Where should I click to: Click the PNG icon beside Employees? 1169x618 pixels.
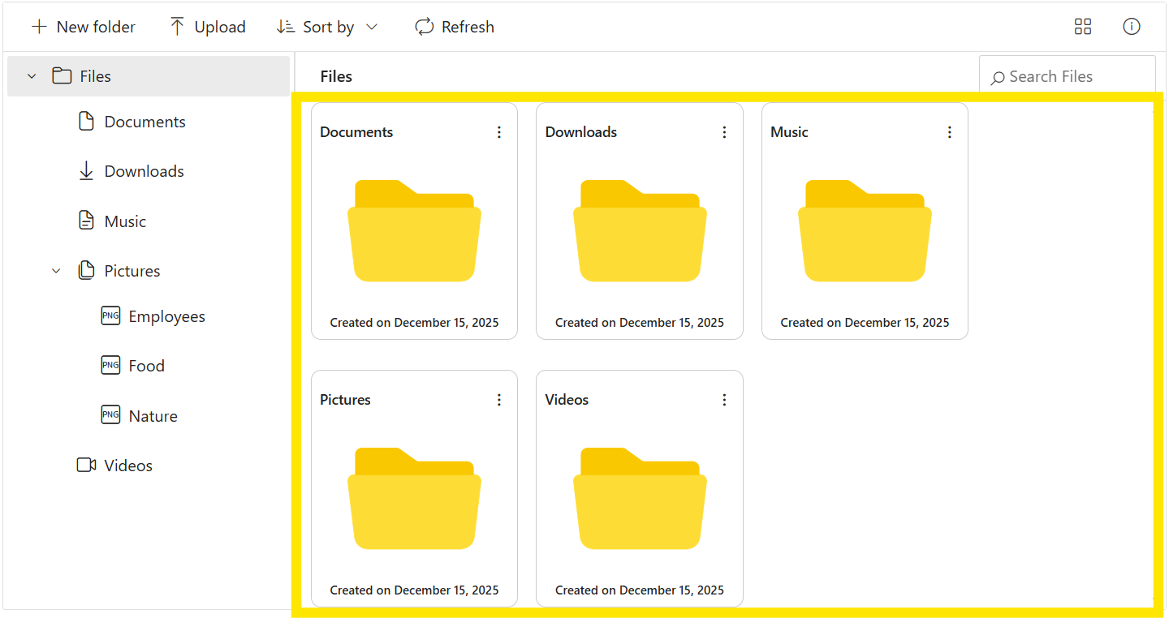pos(110,315)
